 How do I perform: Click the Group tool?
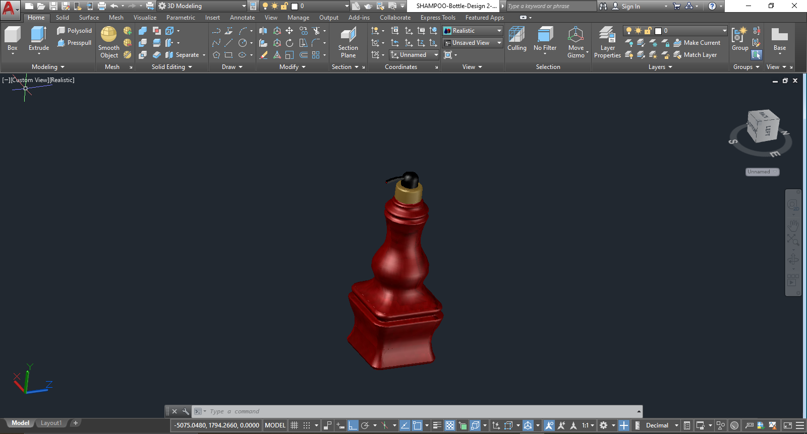[x=740, y=39]
